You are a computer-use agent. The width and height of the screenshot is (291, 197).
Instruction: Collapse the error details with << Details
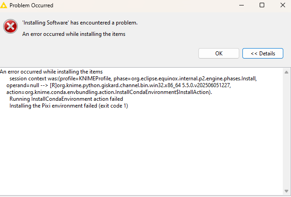click(263, 54)
